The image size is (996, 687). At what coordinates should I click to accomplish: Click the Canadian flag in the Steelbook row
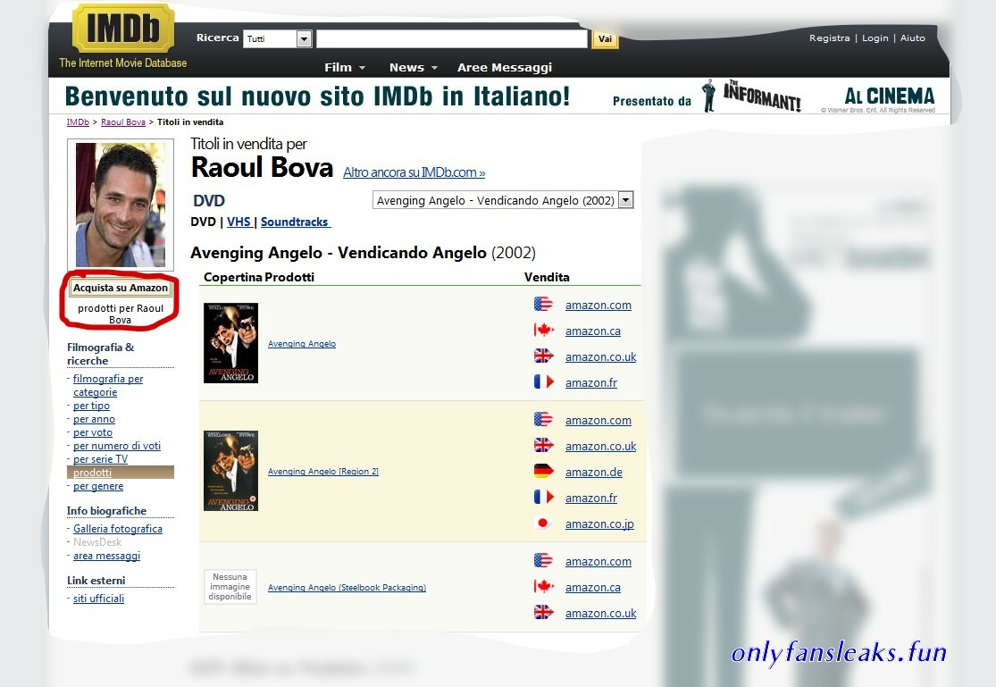pyautogui.click(x=543, y=586)
